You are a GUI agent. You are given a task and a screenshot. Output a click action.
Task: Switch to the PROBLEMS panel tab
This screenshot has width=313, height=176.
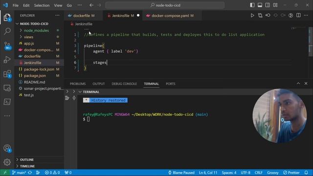(x=78, y=84)
